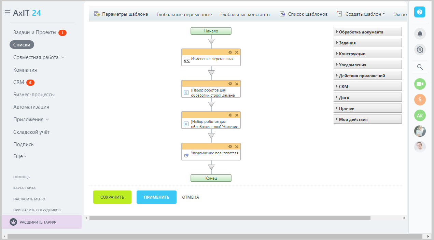
Task: Expand the Конструкции section
Action: 367,54
